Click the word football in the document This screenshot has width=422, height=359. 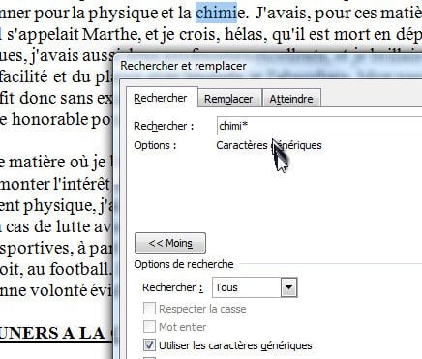click(79, 269)
